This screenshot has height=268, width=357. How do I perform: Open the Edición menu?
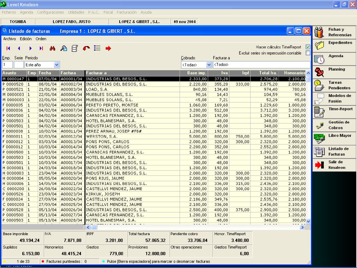pos(25,39)
